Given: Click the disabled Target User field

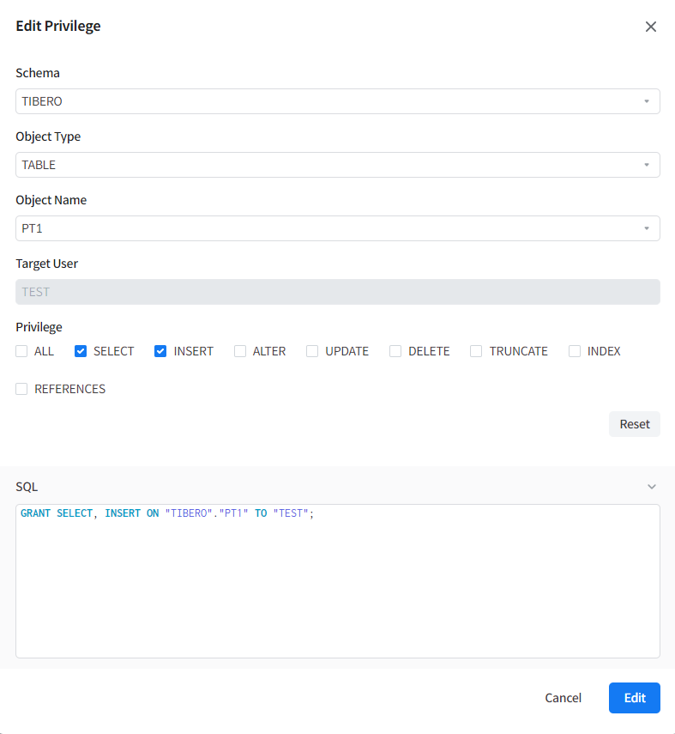Looking at the screenshot, I should coord(337,292).
